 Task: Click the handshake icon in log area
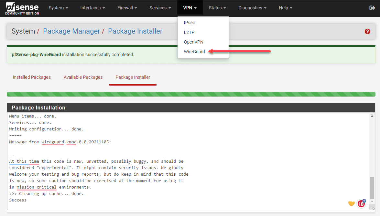[352, 204]
